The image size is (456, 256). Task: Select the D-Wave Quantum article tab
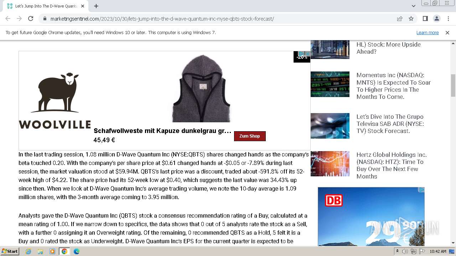pyautogui.click(x=45, y=6)
